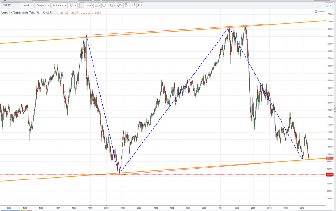Click the 113.850 close price value
This screenshot has height=211, width=336.
[96, 13]
